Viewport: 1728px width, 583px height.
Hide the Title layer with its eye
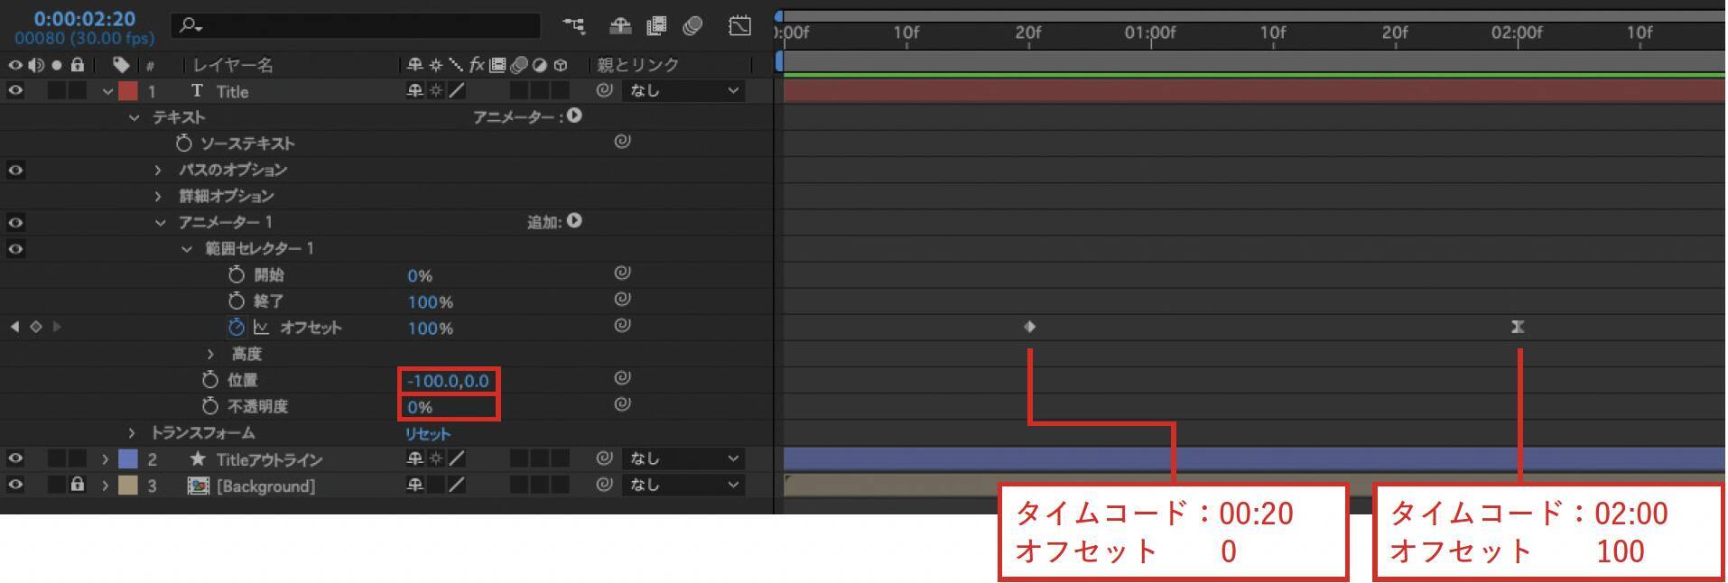click(15, 91)
